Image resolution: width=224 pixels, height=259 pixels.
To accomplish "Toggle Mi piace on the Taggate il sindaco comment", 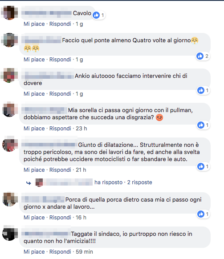I will click(x=34, y=252).
